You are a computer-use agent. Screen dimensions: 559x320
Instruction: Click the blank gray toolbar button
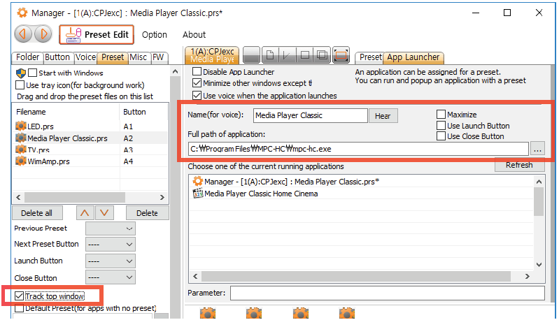pyautogui.click(x=251, y=55)
